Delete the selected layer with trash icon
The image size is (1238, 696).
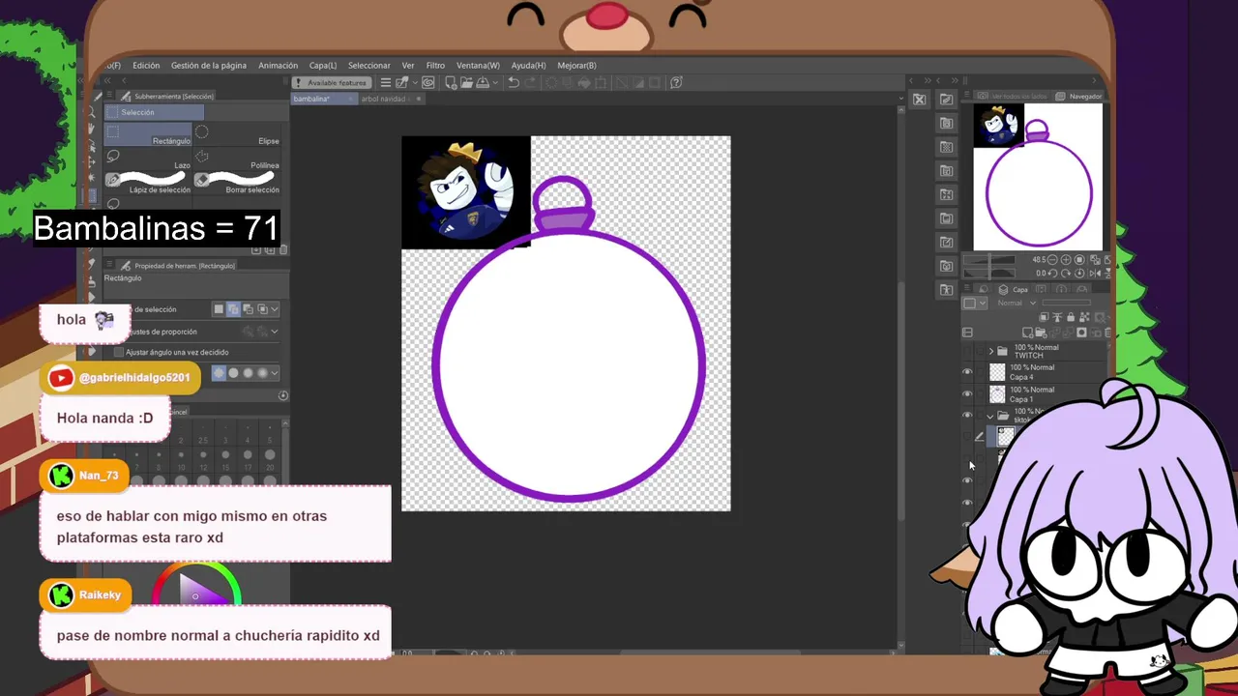click(x=1108, y=333)
